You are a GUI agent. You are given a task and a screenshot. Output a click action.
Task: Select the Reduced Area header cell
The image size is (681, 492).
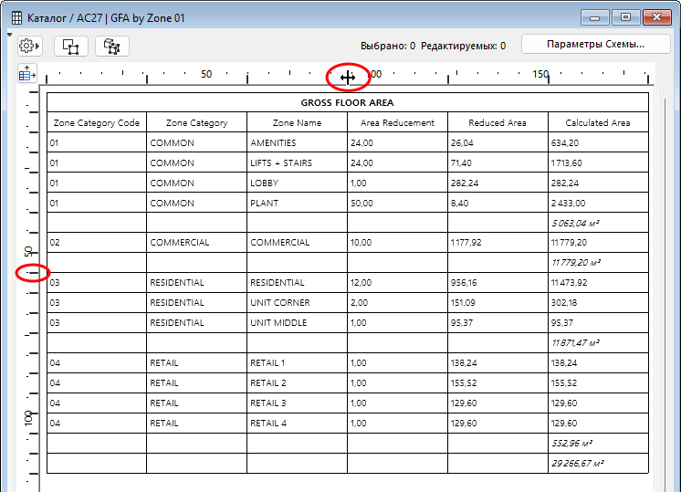tap(498, 122)
